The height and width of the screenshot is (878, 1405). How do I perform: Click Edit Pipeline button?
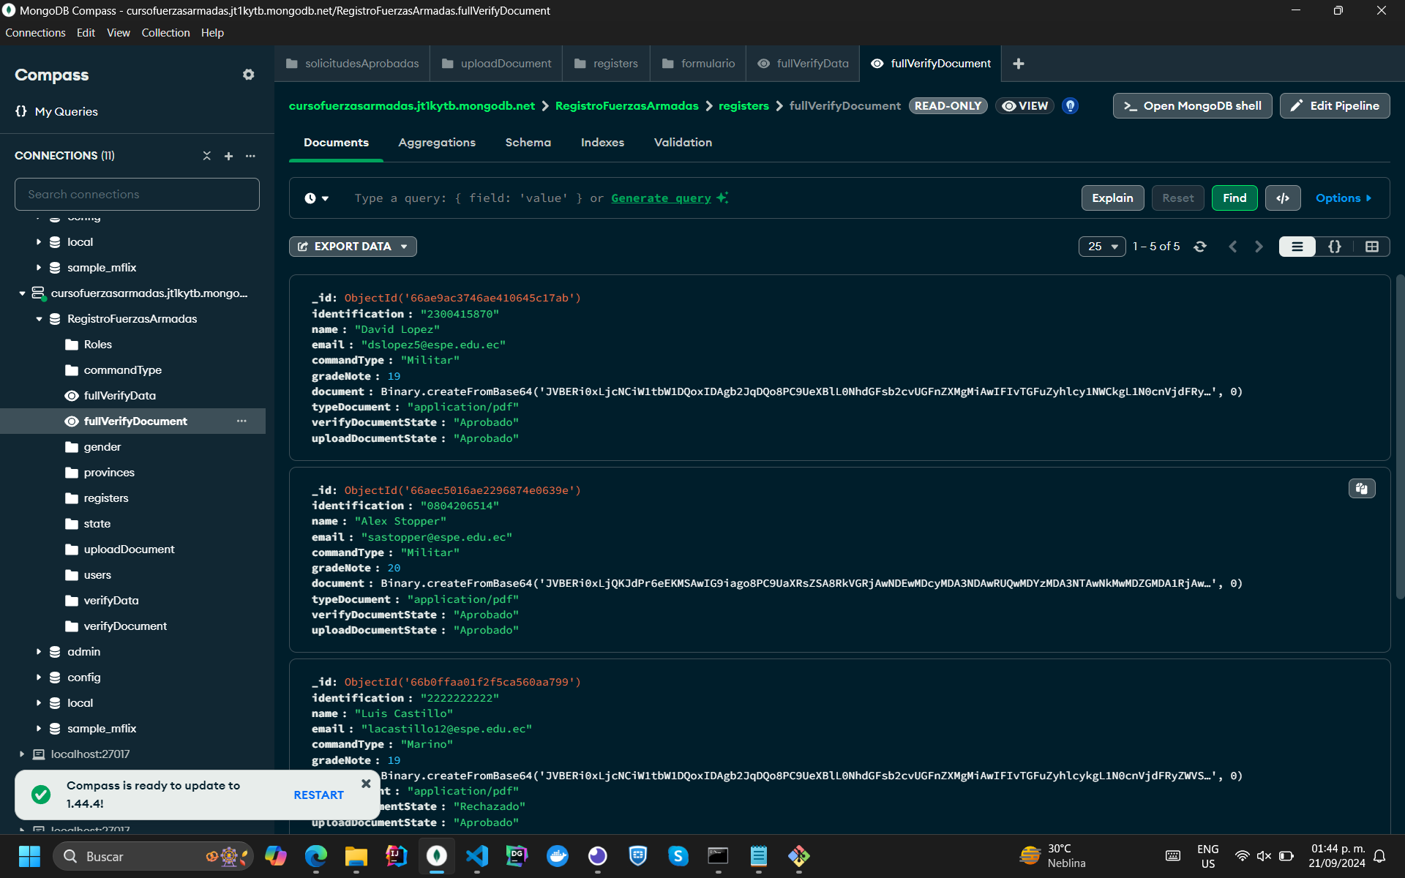pyautogui.click(x=1335, y=106)
